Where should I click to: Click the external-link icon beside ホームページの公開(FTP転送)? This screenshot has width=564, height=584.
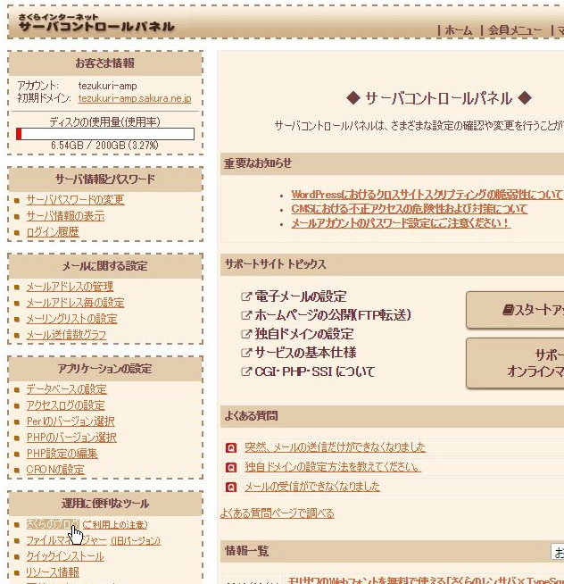pyautogui.click(x=247, y=316)
